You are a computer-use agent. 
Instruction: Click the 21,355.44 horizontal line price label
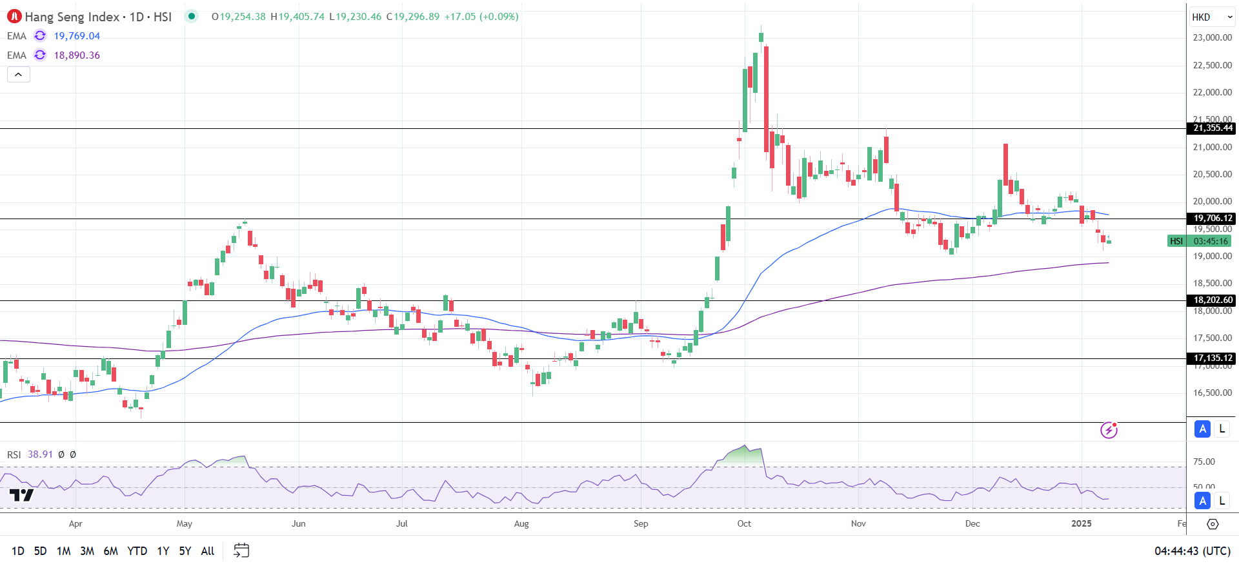coord(1212,128)
